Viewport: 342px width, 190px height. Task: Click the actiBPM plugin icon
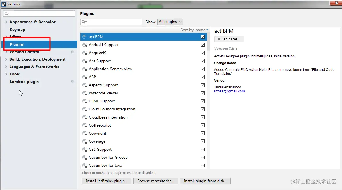pos(84,37)
